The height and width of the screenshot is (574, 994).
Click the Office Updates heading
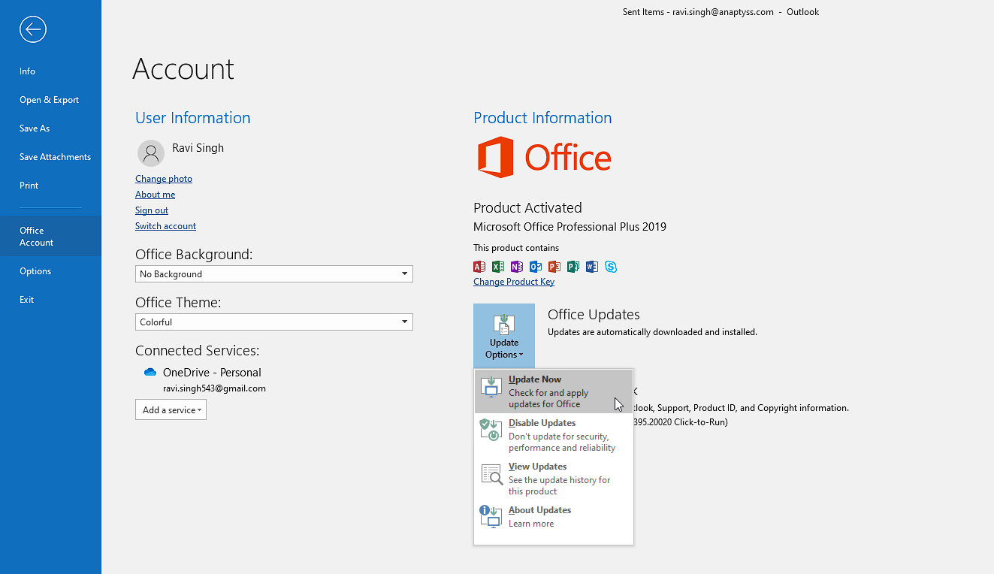pyautogui.click(x=594, y=314)
